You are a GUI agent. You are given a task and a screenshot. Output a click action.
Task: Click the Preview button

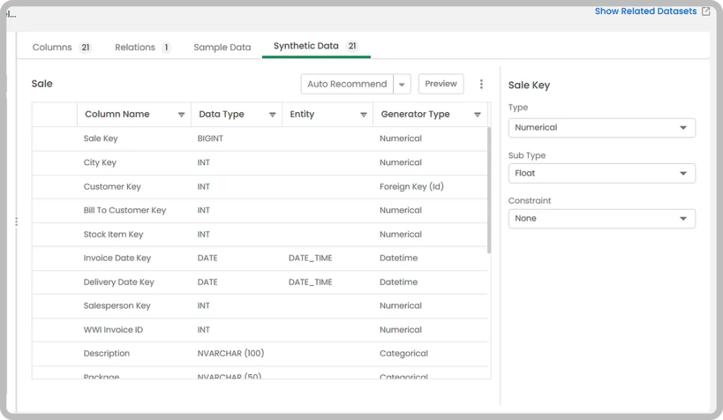(x=441, y=84)
